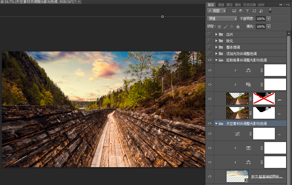Open the Layers panel flyout menu icon
The height and width of the screenshot is (185, 292).
click(288, 5)
